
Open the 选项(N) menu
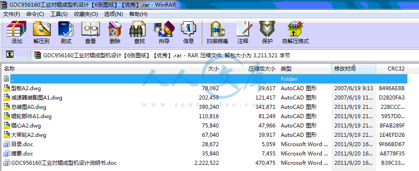(x=113, y=14)
